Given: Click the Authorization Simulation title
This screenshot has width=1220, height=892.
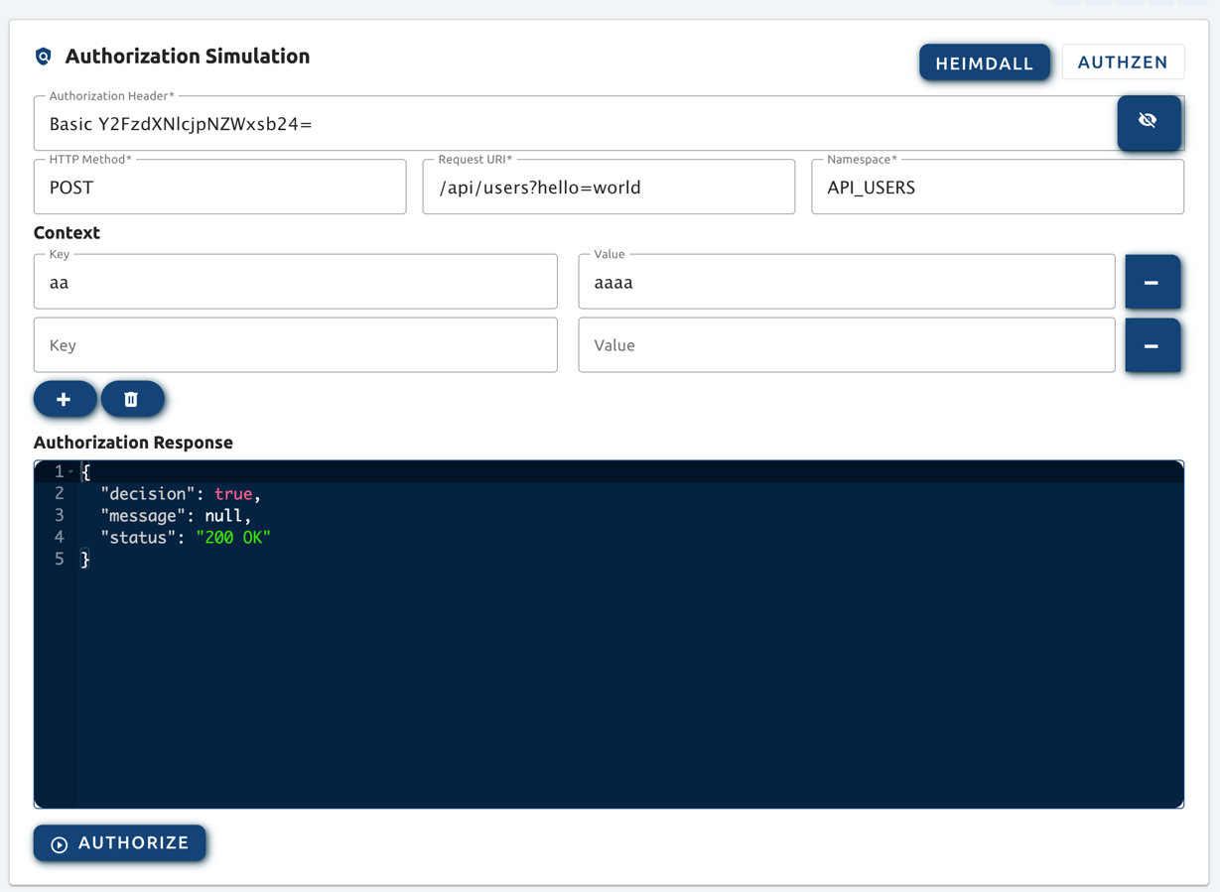Looking at the screenshot, I should click(188, 57).
